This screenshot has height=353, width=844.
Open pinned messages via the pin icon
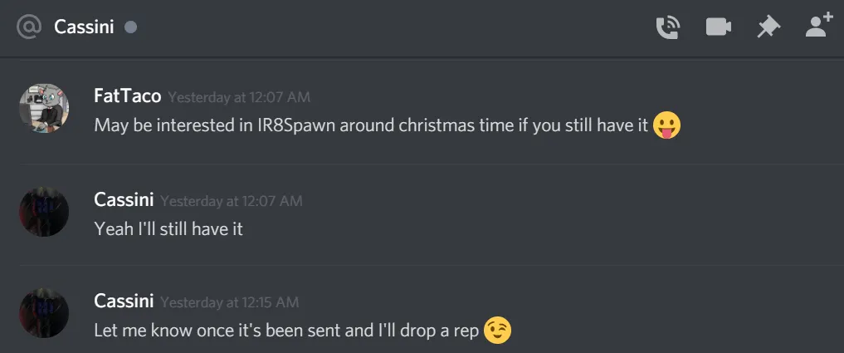click(768, 27)
